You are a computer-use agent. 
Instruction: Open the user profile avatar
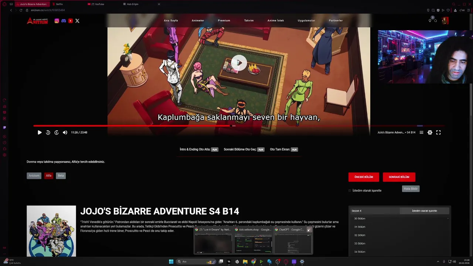(x=445, y=20)
